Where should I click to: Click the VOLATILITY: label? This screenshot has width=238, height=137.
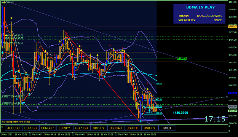click(x=187, y=20)
